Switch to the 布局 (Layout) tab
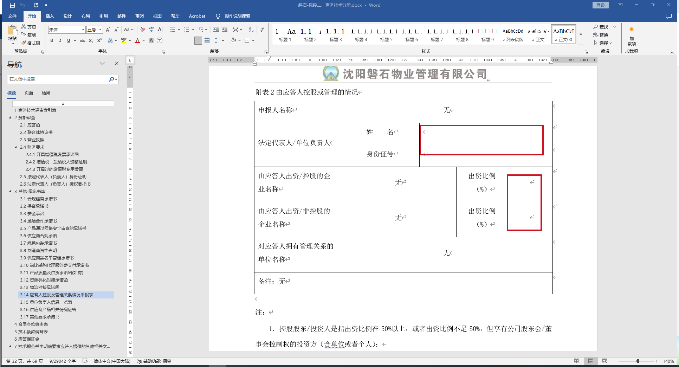 (86, 16)
